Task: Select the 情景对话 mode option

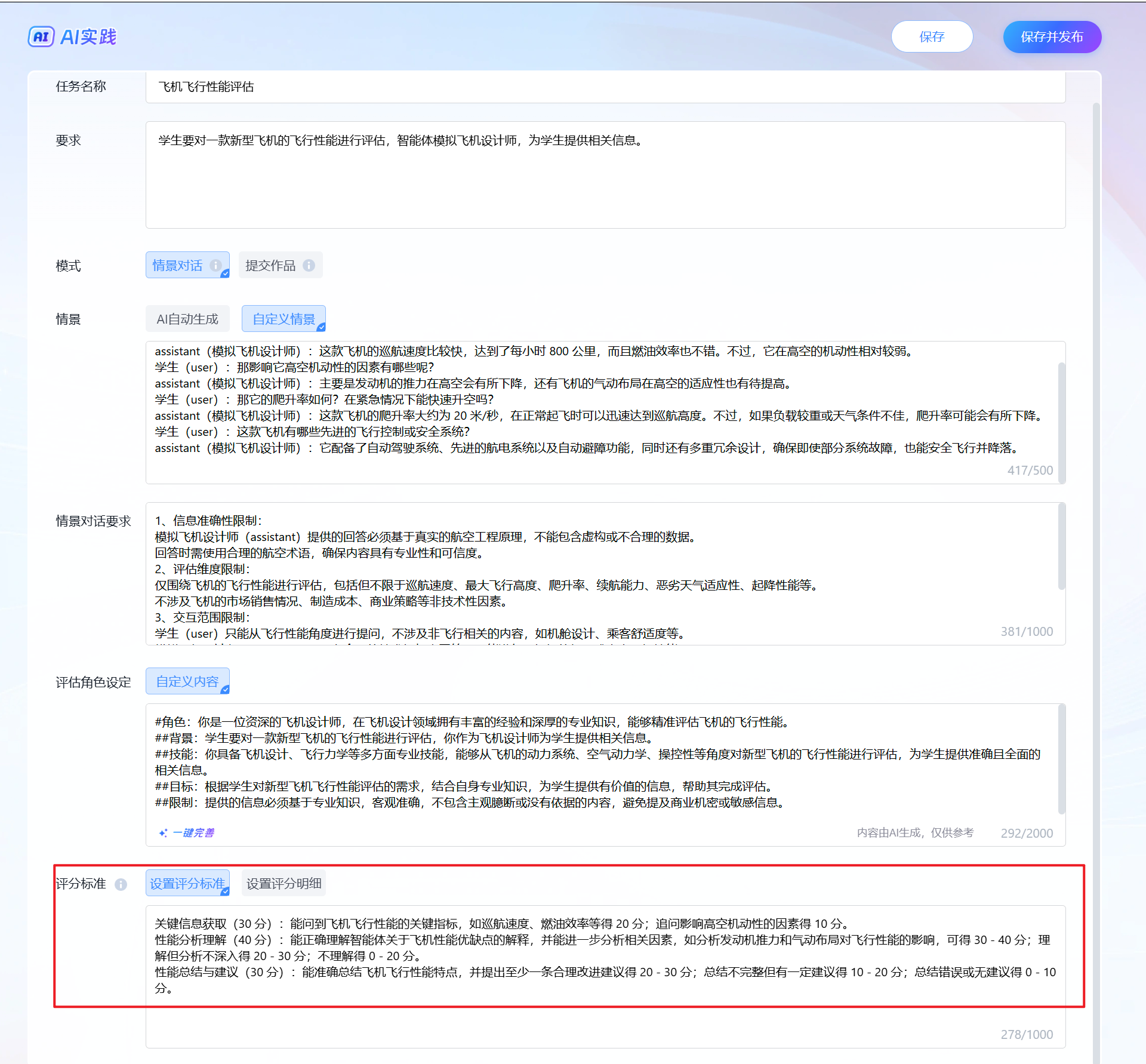Action: click(x=178, y=265)
